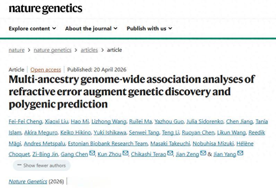Image resolution: width=276 pixels, height=193 pixels.
Task: Click envelope icon next to Kun Zhou
Action: coord(125,153)
